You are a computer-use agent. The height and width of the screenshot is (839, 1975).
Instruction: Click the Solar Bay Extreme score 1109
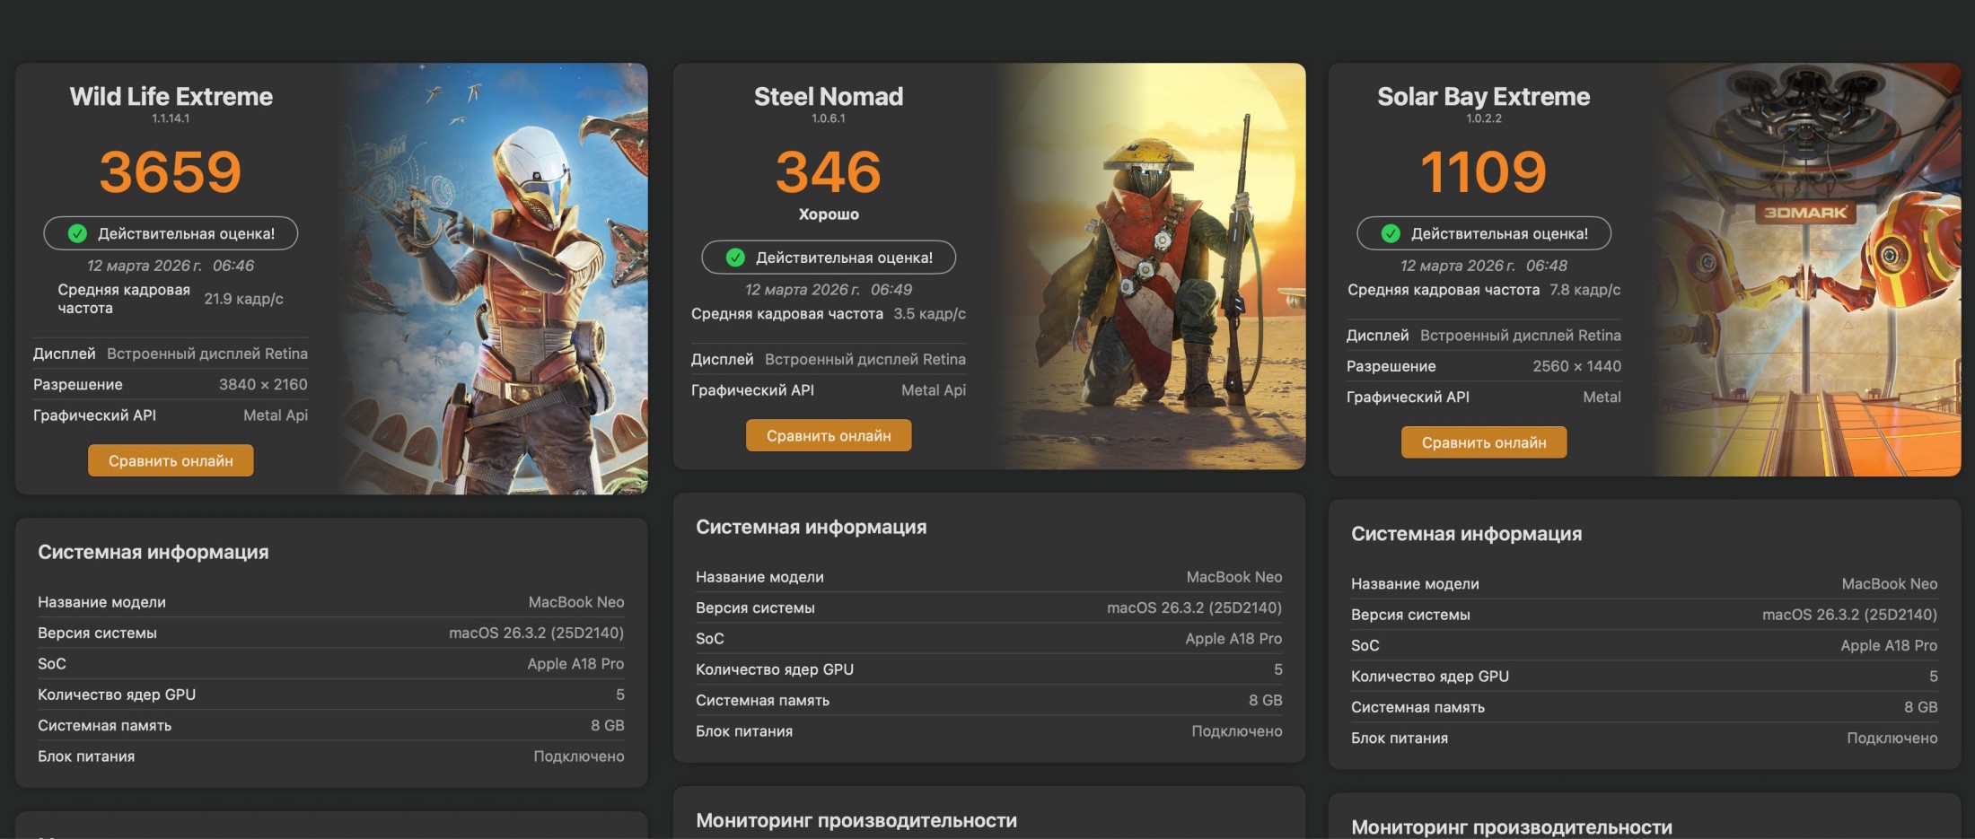(x=1483, y=171)
